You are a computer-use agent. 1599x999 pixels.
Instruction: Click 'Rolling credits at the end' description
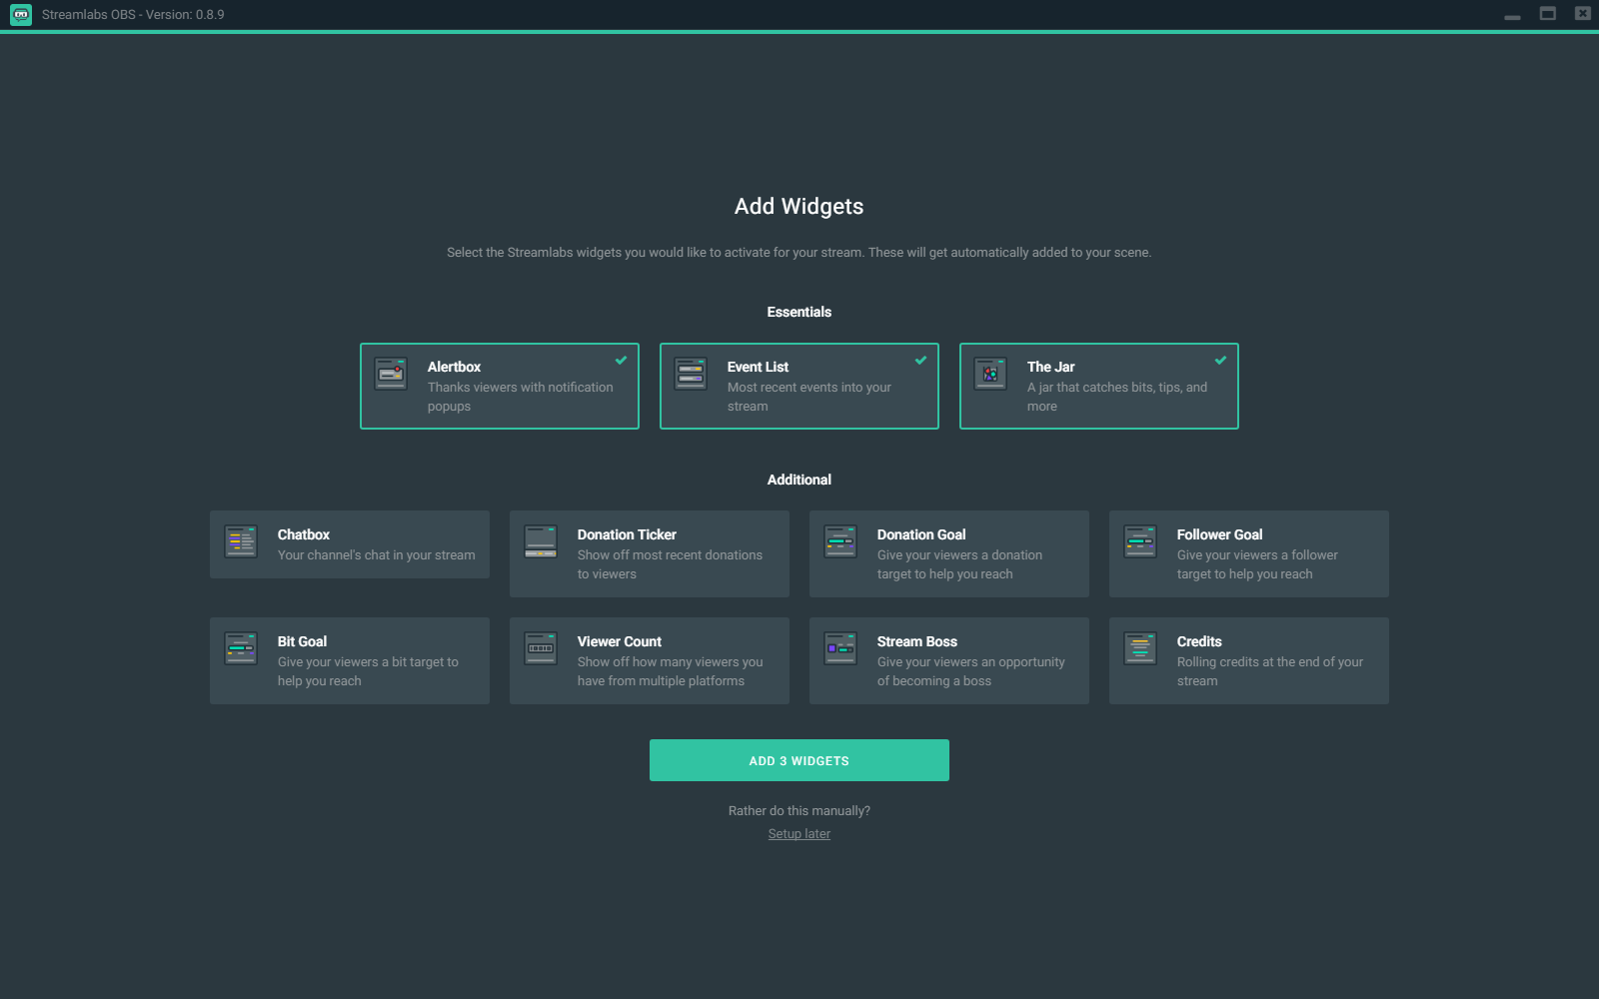1270,671
